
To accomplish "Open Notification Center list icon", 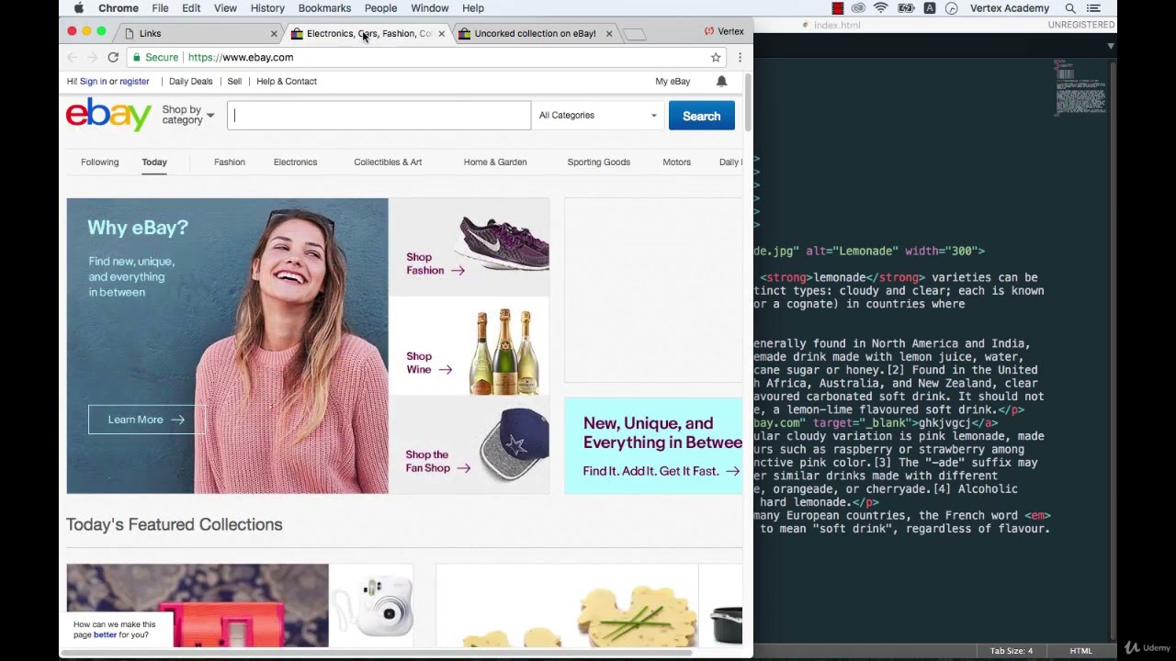I will pos(1093,8).
